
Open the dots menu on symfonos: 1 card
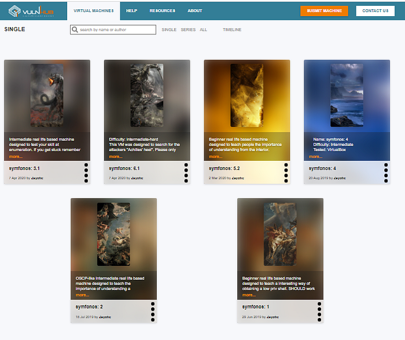319,312
